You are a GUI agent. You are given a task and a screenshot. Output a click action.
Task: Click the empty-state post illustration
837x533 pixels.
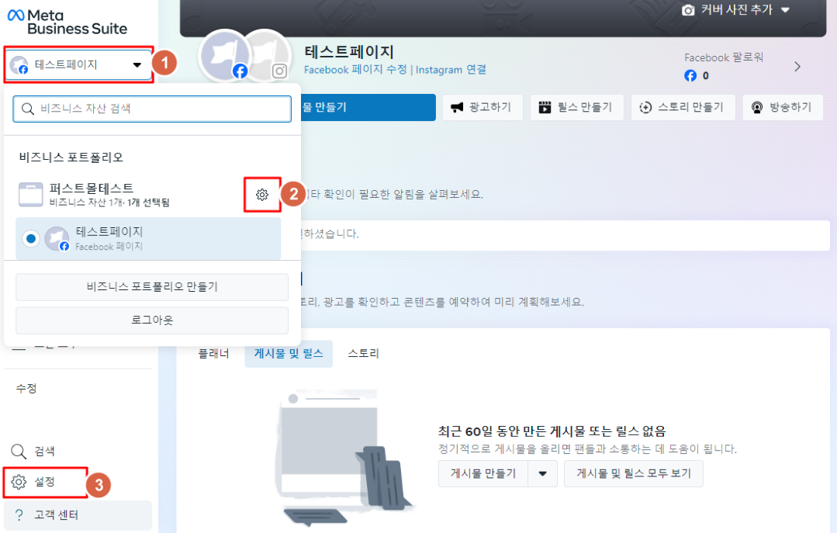click(x=344, y=459)
